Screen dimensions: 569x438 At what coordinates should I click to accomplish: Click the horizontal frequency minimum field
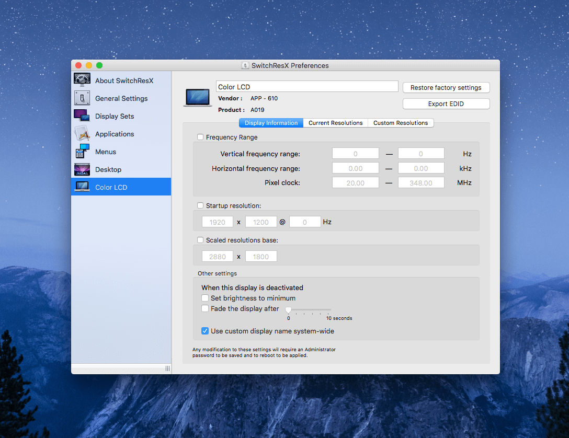[x=356, y=168]
